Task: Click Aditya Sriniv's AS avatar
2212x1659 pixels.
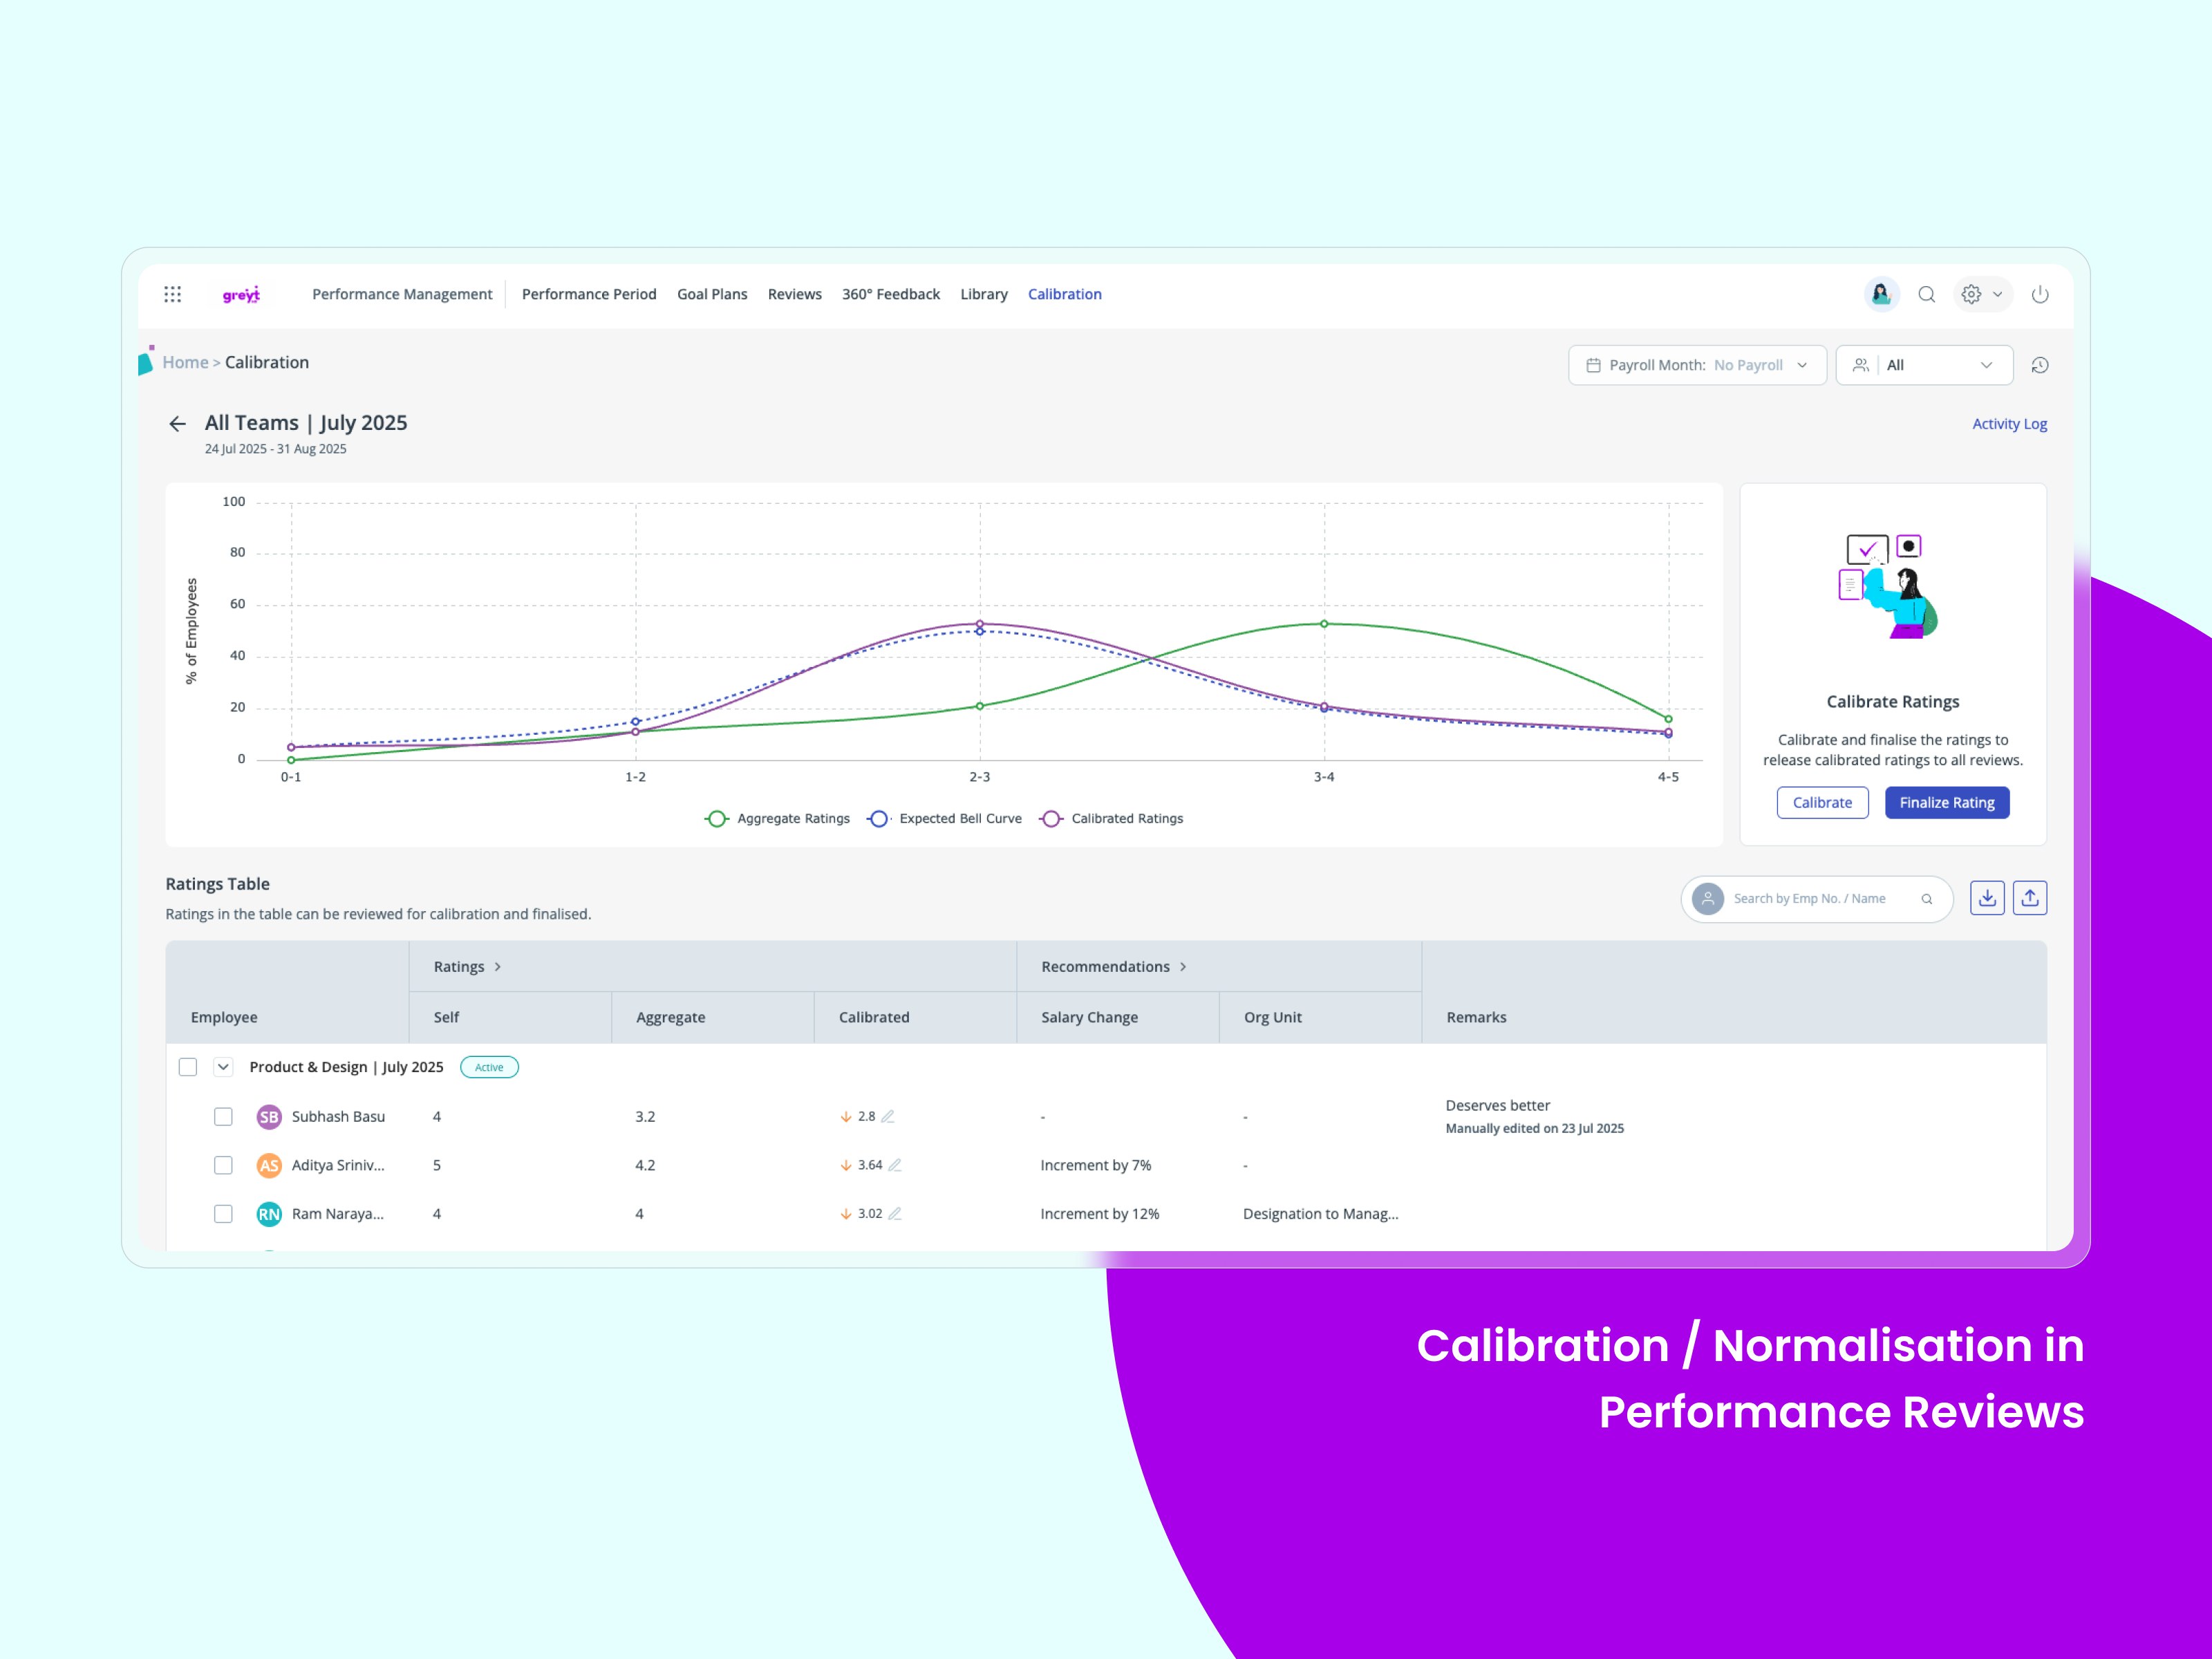Action: tap(269, 1165)
